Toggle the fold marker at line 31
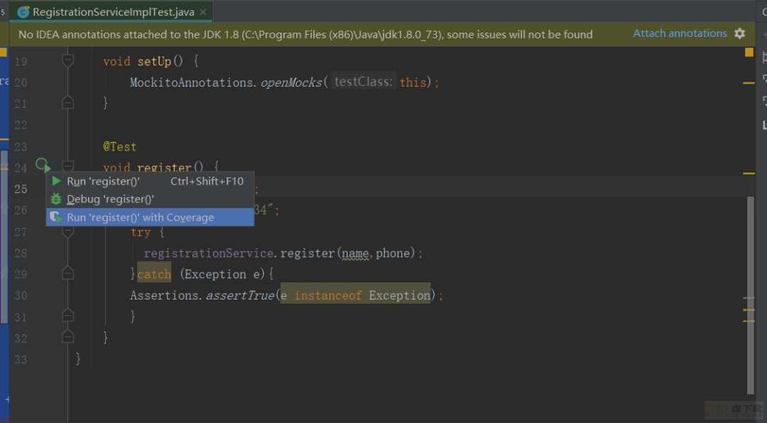767x423 pixels. (68, 315)
